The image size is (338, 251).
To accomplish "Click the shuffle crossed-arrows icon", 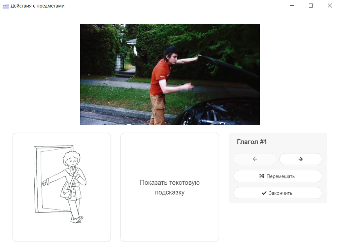I will point(262,176).
